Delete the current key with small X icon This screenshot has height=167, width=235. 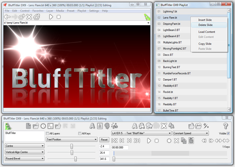[177, 141]
